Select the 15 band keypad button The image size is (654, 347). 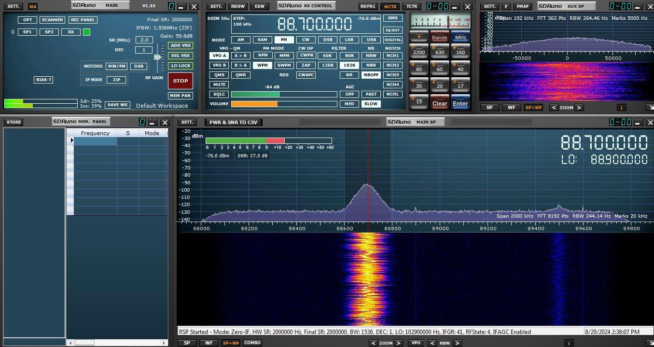419,102
